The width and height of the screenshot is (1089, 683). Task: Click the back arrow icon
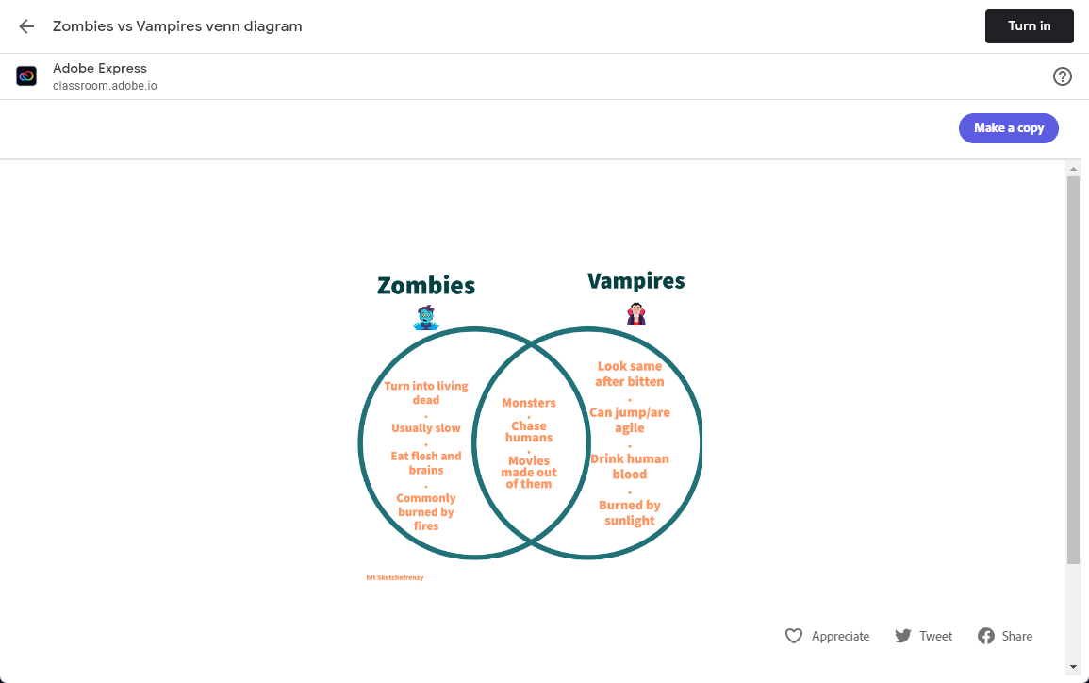point(26,26)
